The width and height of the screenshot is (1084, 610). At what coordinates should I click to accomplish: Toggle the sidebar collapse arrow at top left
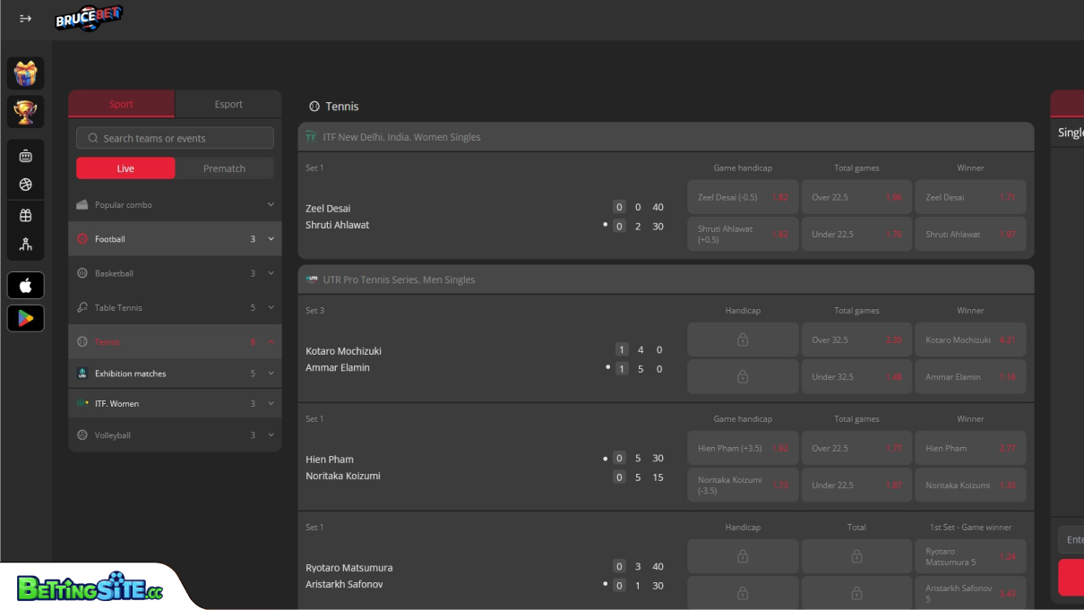pos(25,18)
